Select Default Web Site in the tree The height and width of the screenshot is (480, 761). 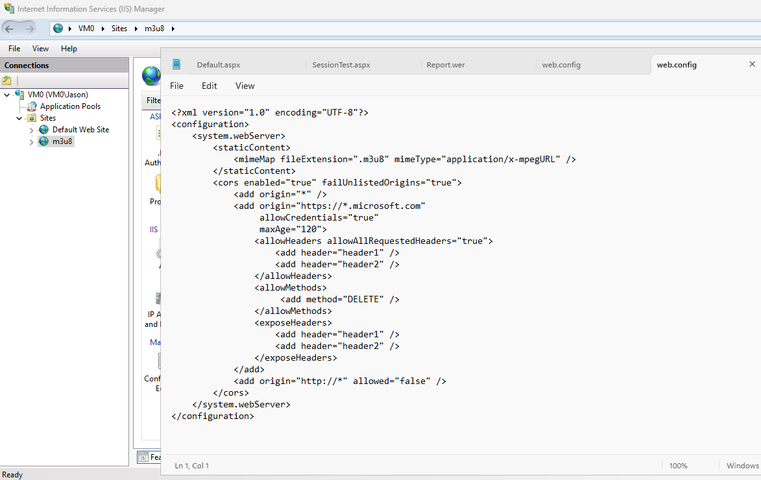(80, 130)
